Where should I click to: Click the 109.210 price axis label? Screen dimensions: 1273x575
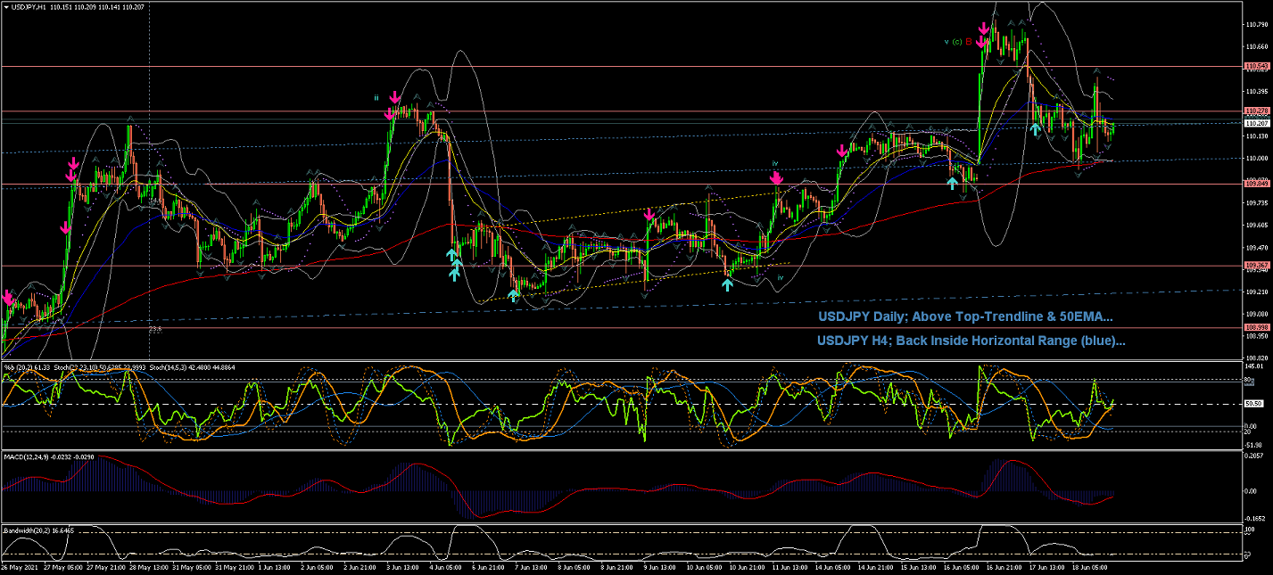pos(1257,292)
